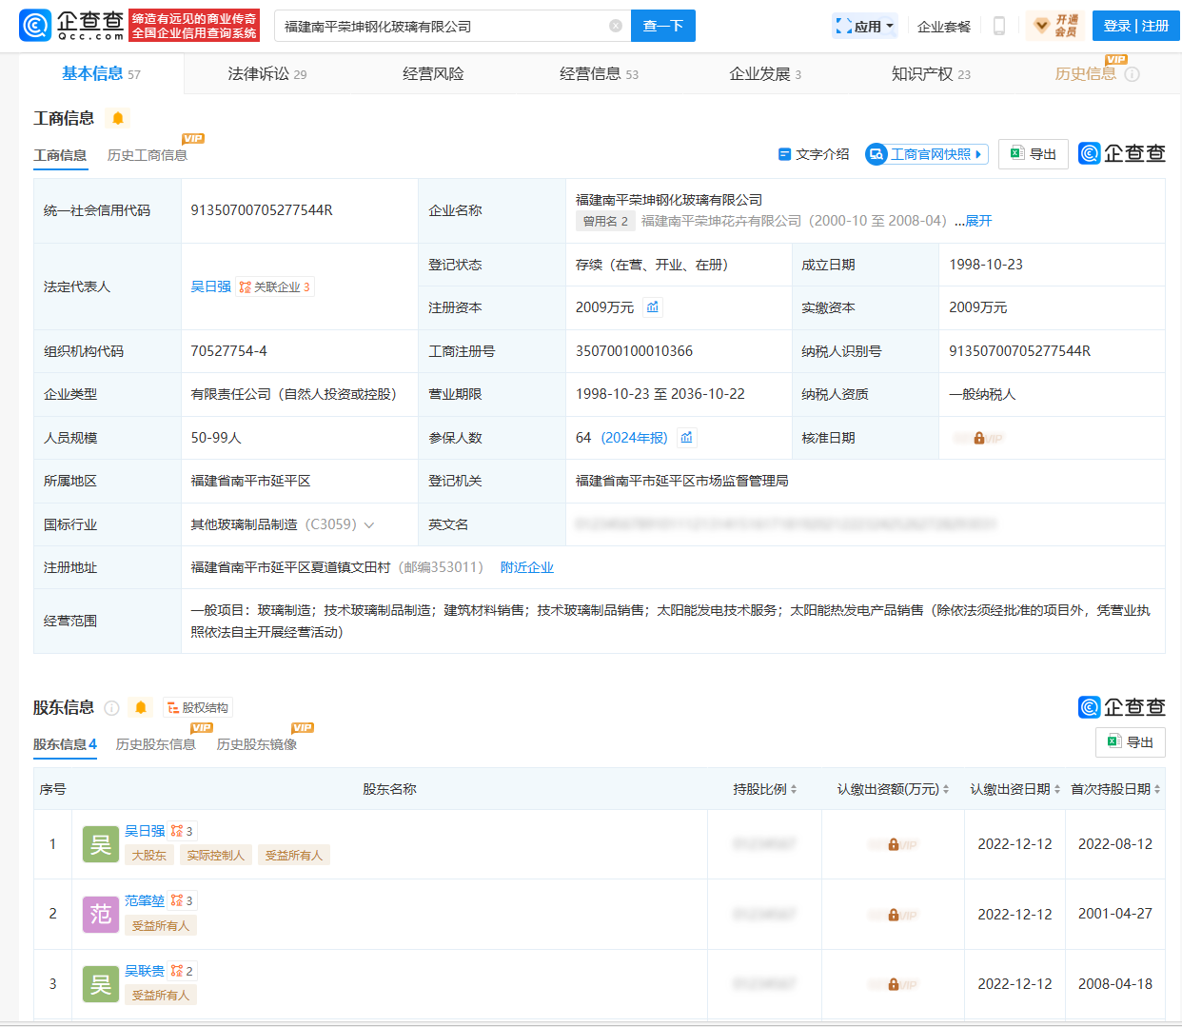The height and width of the screenshot is (1027, 1182).
Task: Switch to the 基本信息 tab
Action: 101,73
